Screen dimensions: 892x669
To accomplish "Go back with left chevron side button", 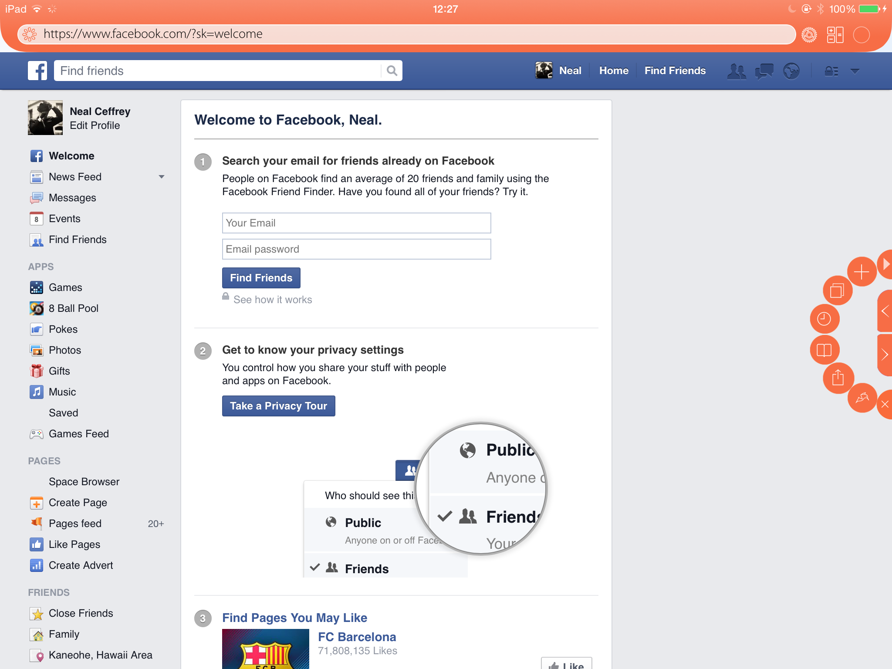I will [885, 311].
